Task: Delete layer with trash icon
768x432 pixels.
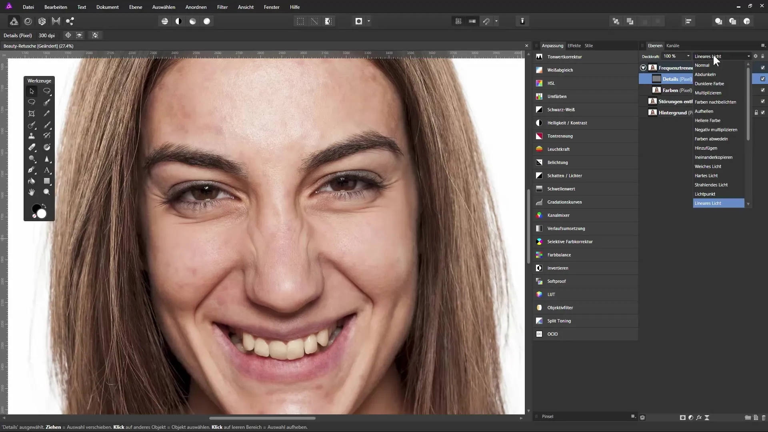Action: [764, 418]
